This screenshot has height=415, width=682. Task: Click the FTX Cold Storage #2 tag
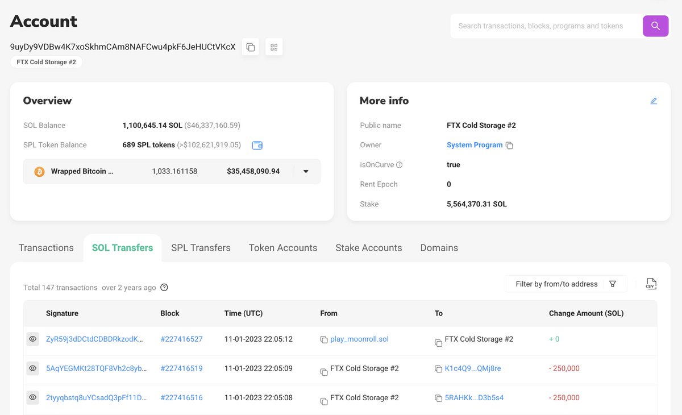coord(46,62)
